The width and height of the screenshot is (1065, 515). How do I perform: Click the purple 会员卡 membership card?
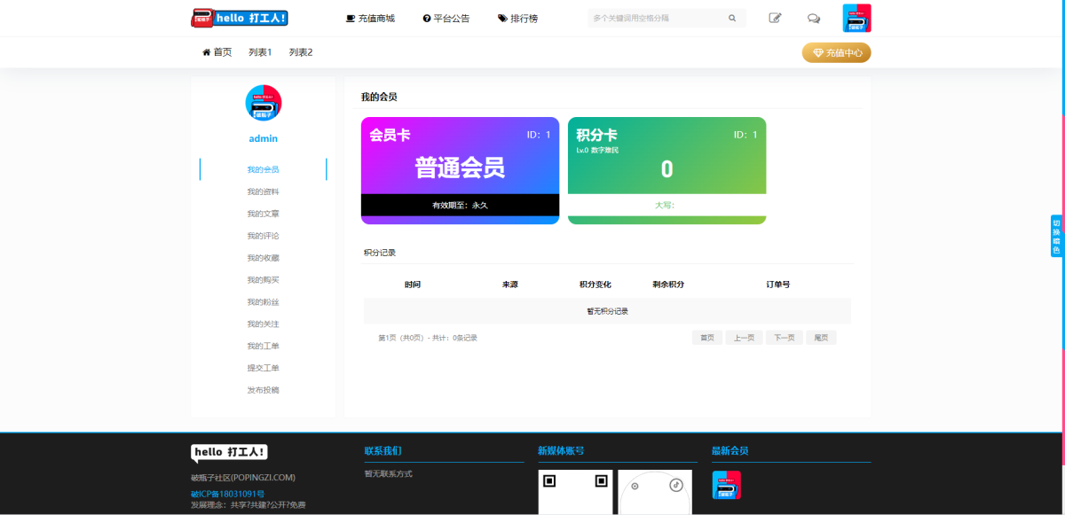(x=460, y=170)
